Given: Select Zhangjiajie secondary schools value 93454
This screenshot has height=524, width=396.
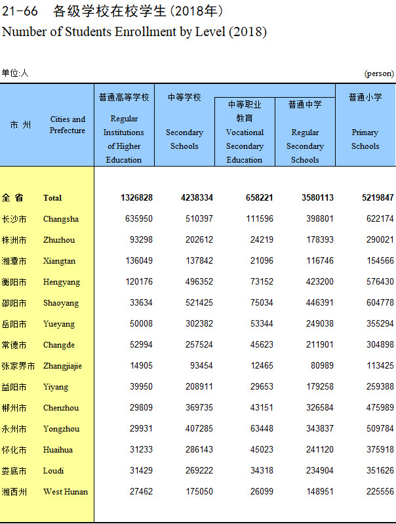Looking at the screenshot, I should (201, 365).
